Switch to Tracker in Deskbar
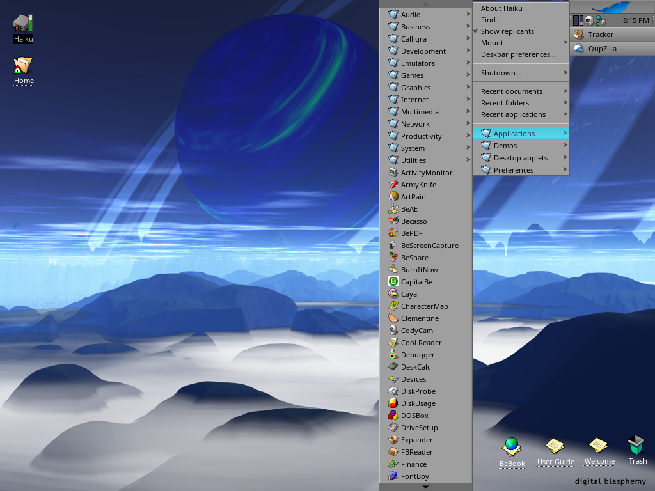The image size is (655, 491). 612,35
